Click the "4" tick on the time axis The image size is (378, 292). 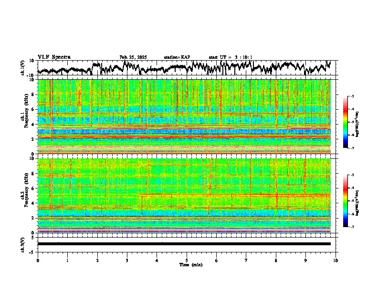click(x=157, y=261)
